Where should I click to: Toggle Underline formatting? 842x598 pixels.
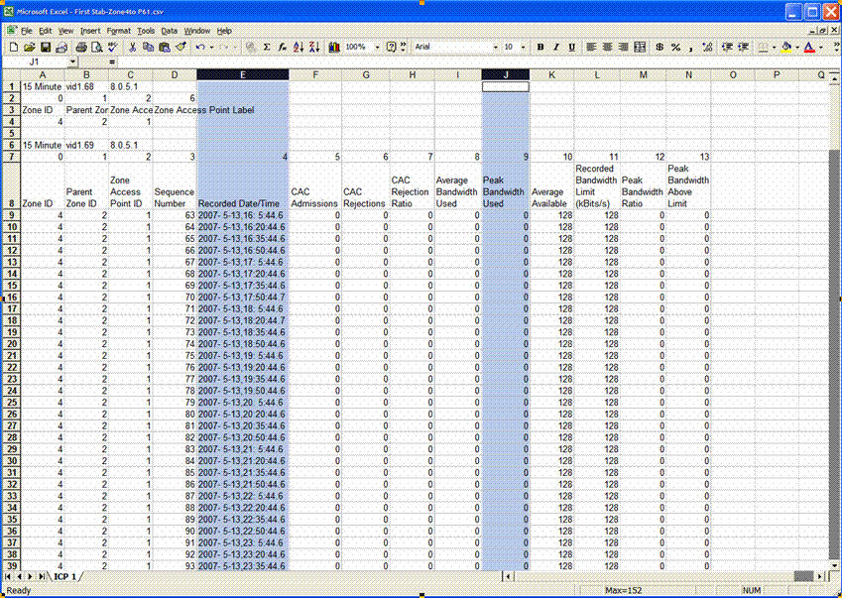572,48
